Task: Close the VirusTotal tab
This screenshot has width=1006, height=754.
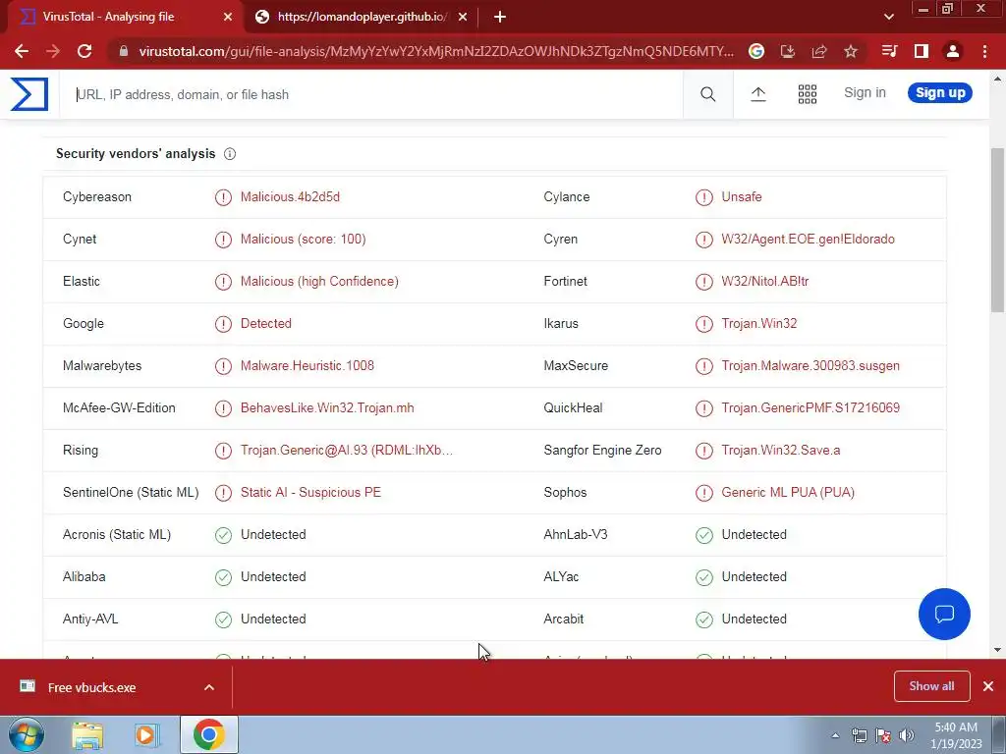Action: coord(228,17)
